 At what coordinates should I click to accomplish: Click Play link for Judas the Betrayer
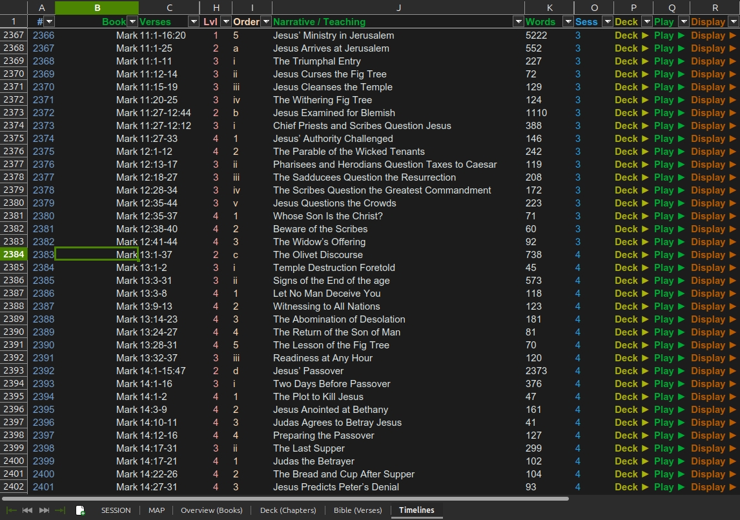(669, 461)
